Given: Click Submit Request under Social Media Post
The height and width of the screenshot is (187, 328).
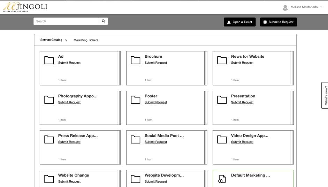Looking at the screenshot, I should click(156, 142).
